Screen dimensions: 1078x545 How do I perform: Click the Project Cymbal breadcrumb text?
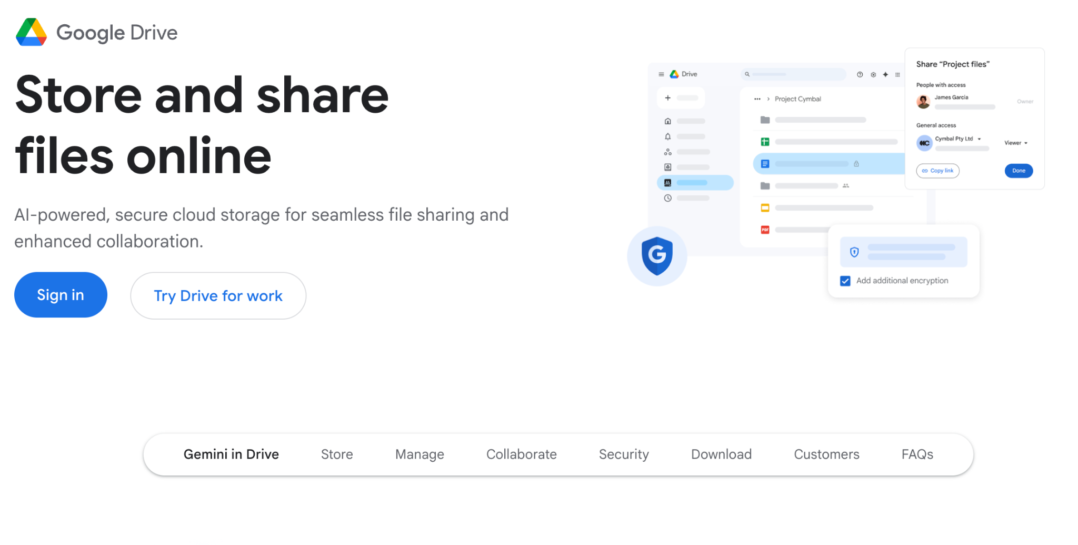(798, 99)
